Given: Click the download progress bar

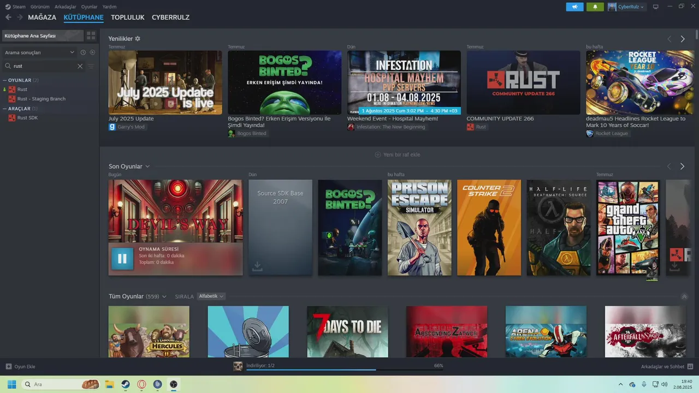Looking at the screenshot, I should (345, 370).
